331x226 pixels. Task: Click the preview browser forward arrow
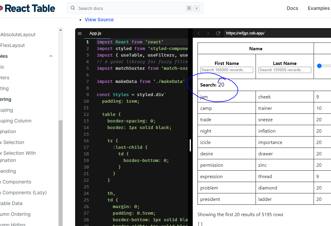tap(208, 33)
